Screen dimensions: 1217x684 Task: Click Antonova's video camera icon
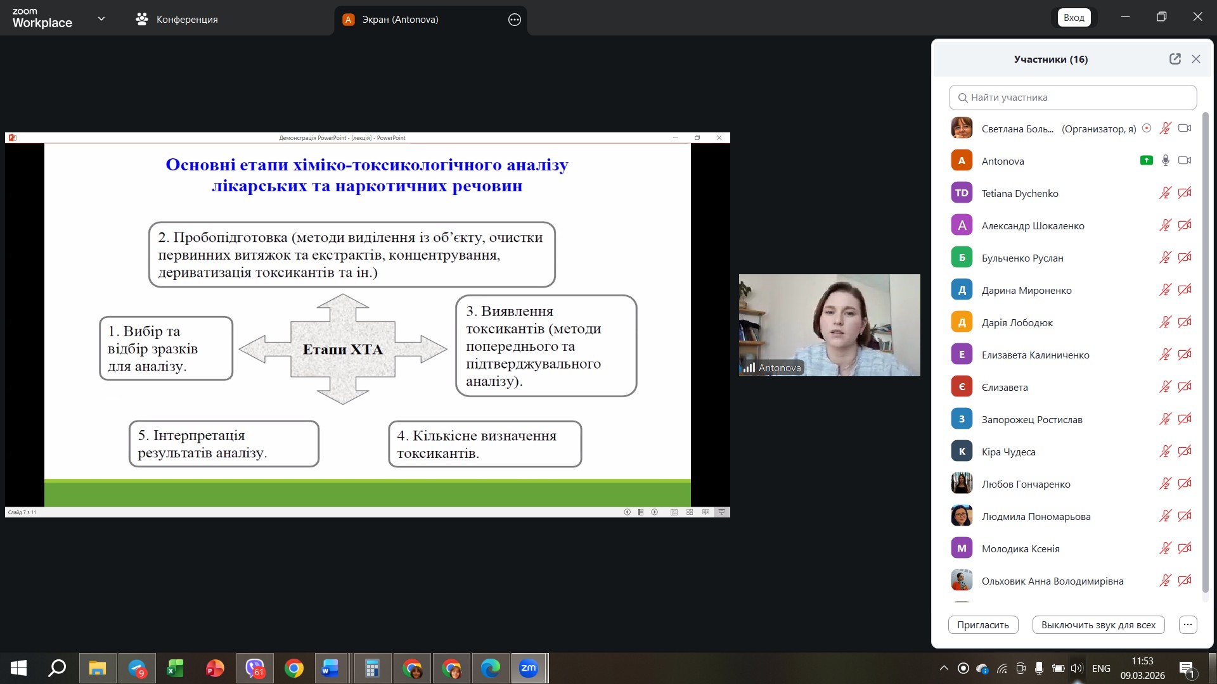pos(1184,161)
